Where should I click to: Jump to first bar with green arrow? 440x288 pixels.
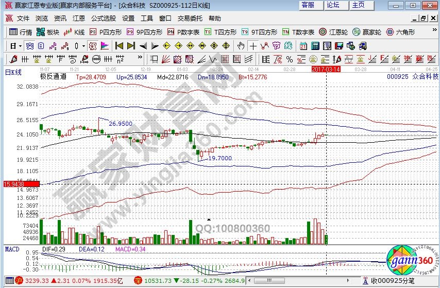click(x=120, y=45)
